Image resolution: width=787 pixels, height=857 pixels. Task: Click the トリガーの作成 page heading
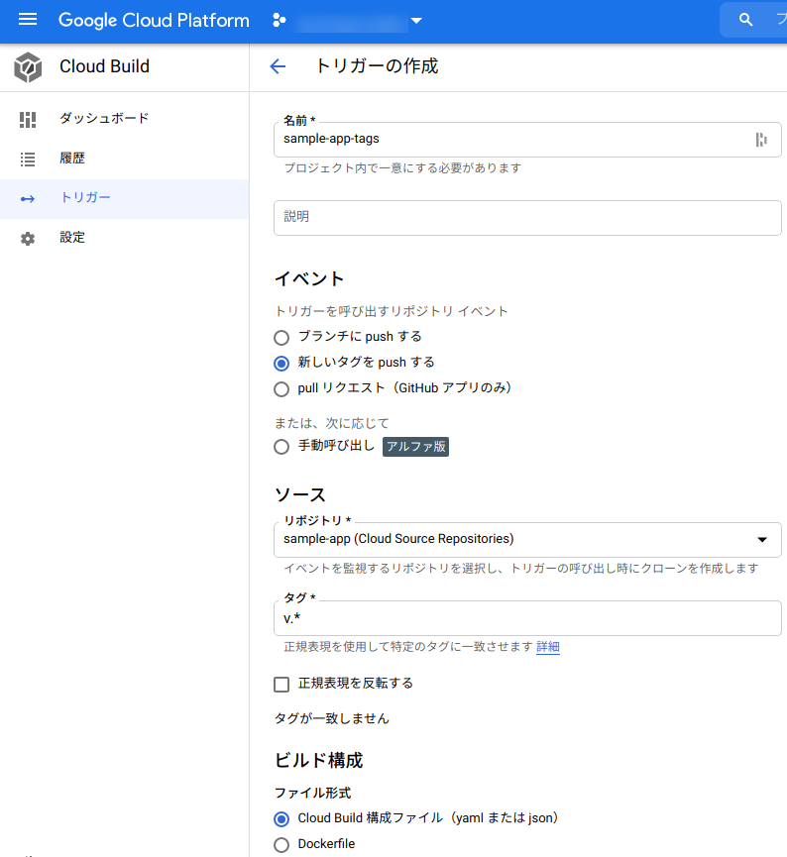click(x=377, y=66)
